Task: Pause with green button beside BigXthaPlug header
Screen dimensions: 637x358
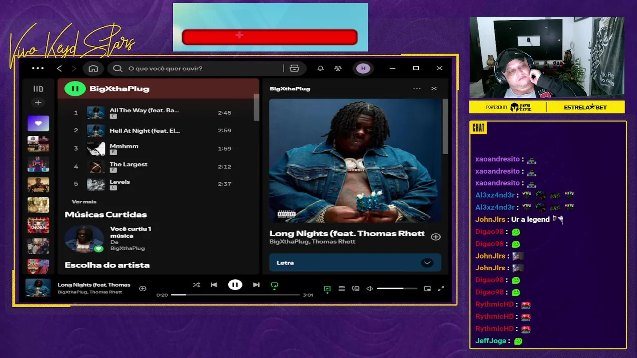Action: [75, 89]
